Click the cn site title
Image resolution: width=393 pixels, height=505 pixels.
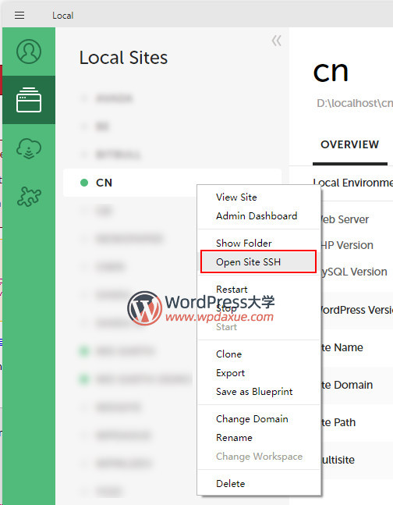point(331,71)
